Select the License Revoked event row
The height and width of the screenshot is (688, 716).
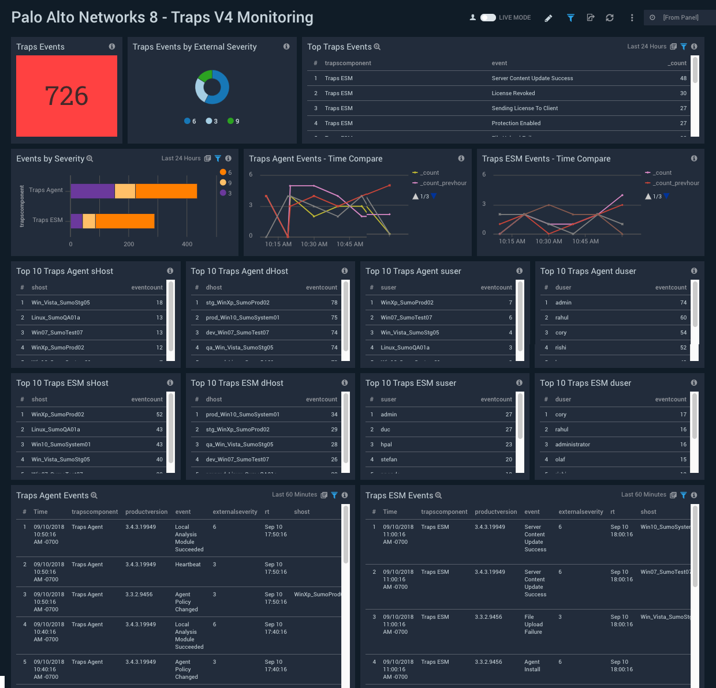pos(513,93)
